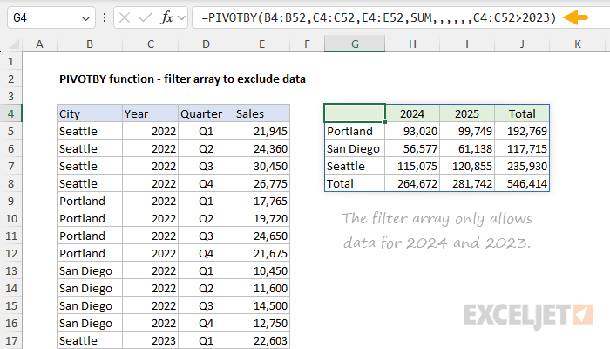Click pivot value 120,855
The width and height of the screenshot is (610, 349).
point(467,167)
